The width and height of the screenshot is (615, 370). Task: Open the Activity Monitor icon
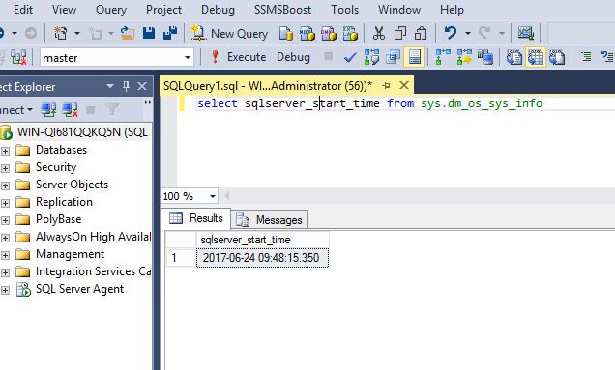pyautogui.click(x=526, y=33)
